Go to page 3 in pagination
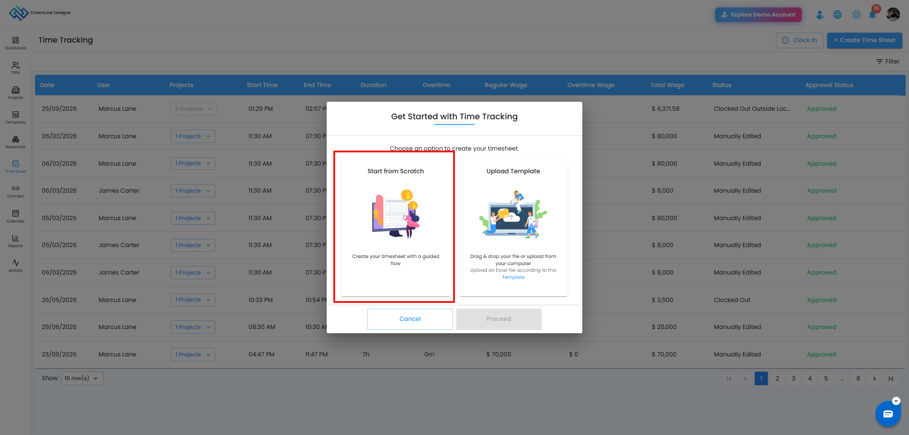 tap(793, 378)
